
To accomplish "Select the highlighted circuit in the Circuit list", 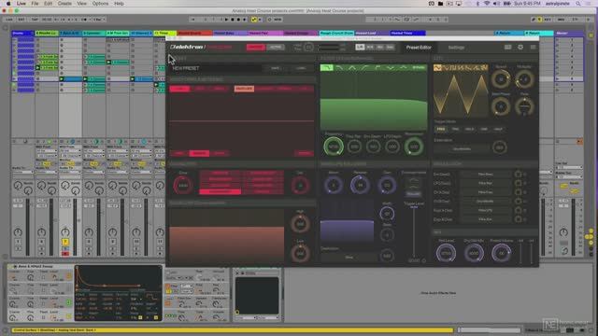I will 221,191.
